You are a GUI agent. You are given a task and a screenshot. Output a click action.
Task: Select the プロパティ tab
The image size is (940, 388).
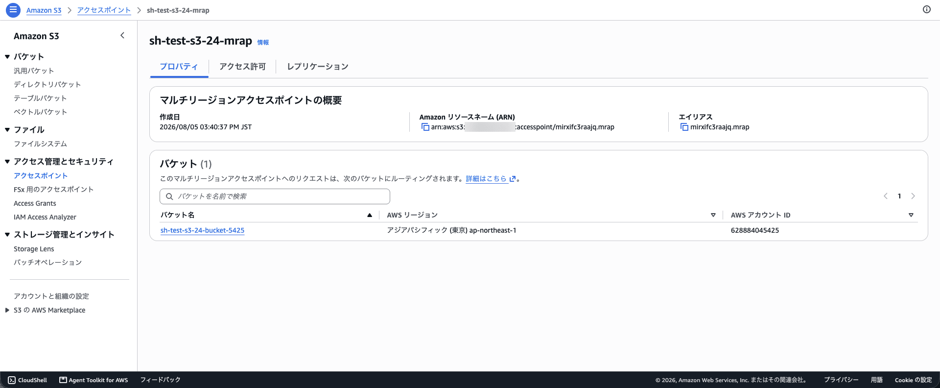coord(179,67)
